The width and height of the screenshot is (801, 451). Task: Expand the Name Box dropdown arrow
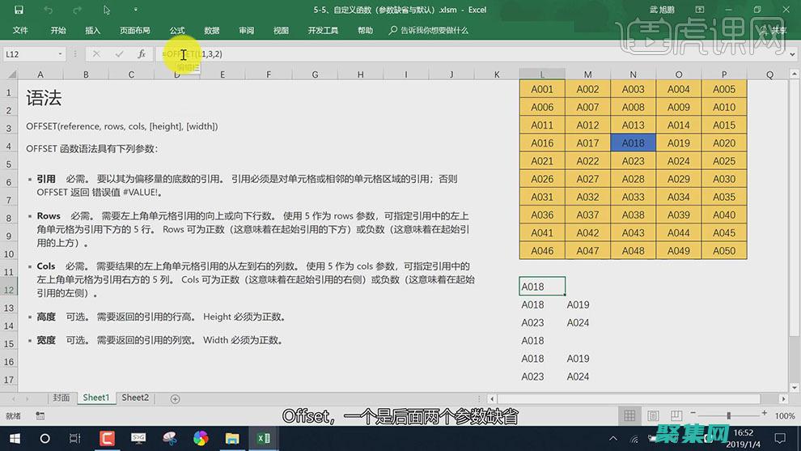[x=61, y=53]
